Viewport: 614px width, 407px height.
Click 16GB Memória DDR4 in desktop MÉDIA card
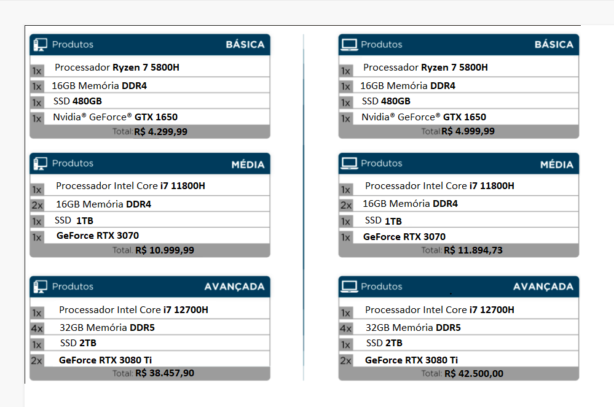[103, 204]
